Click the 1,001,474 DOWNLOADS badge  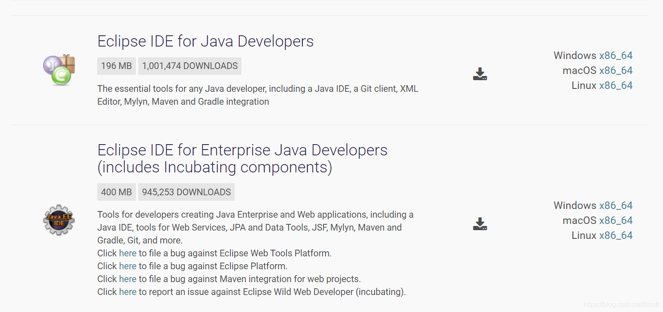pos(190,66)
